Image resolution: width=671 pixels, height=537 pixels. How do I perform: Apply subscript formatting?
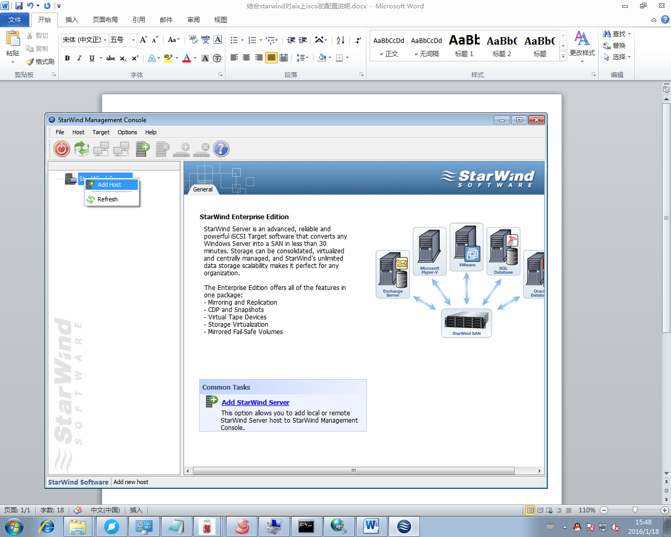click(x=123, y=58)
